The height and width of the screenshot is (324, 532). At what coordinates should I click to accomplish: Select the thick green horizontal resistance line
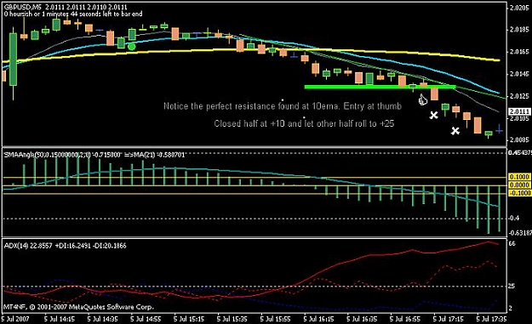click(380, 87)
